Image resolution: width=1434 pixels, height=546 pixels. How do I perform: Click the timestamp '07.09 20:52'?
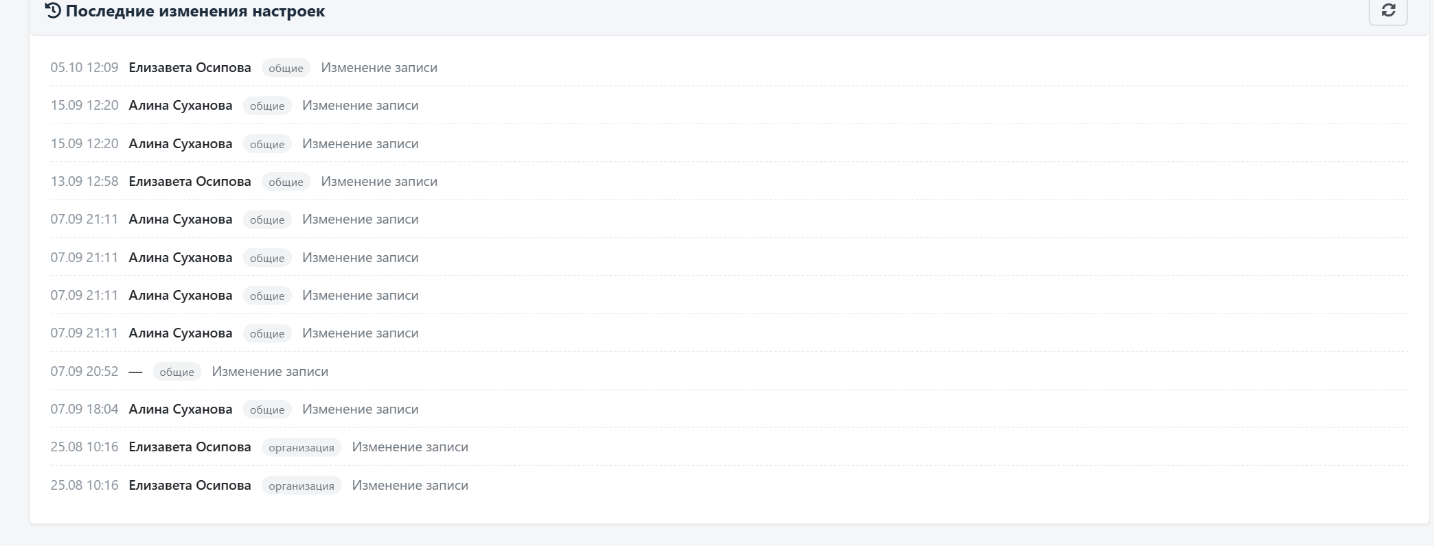84,372
